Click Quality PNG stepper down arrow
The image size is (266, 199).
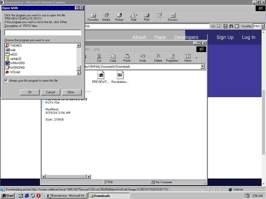(x=263, y=27)
